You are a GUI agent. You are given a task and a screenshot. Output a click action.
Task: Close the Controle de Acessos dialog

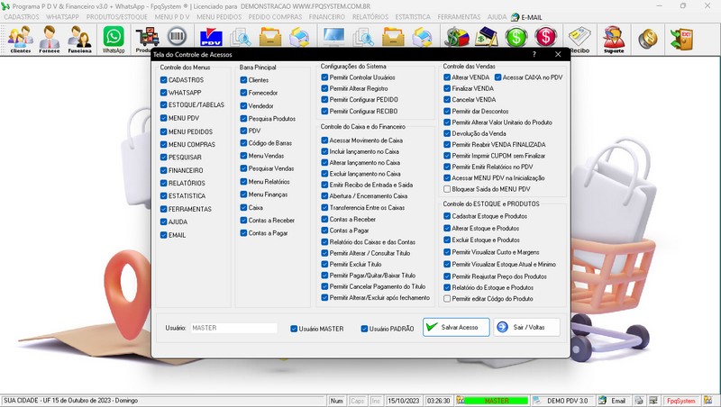tap(558, 54)
